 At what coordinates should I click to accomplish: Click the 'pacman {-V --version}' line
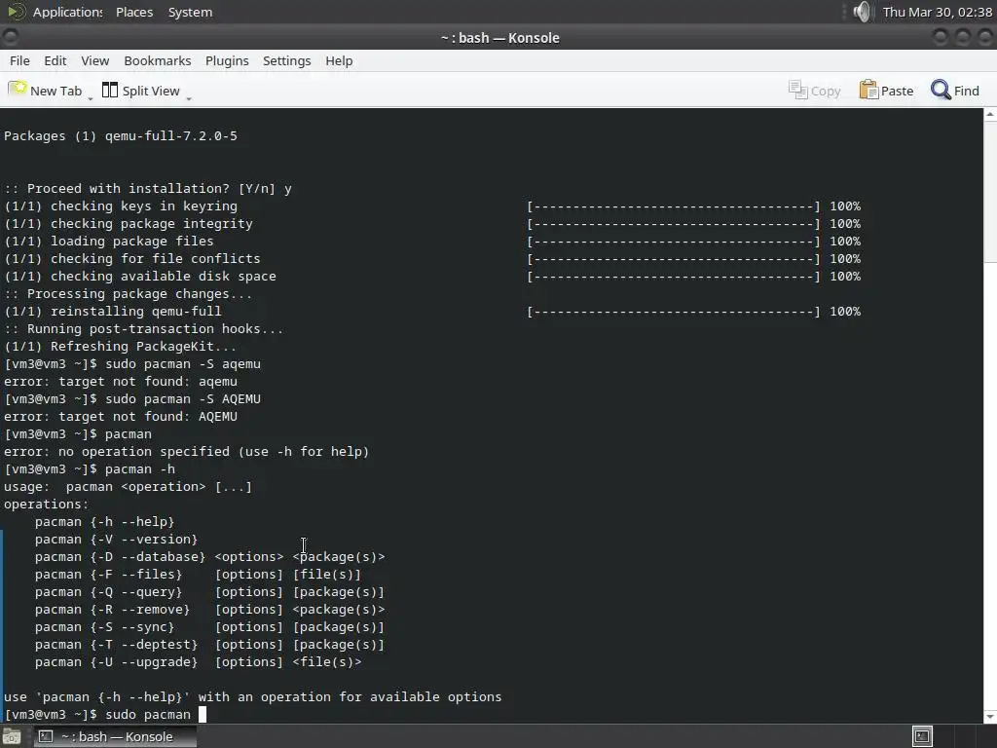point(117,540)
